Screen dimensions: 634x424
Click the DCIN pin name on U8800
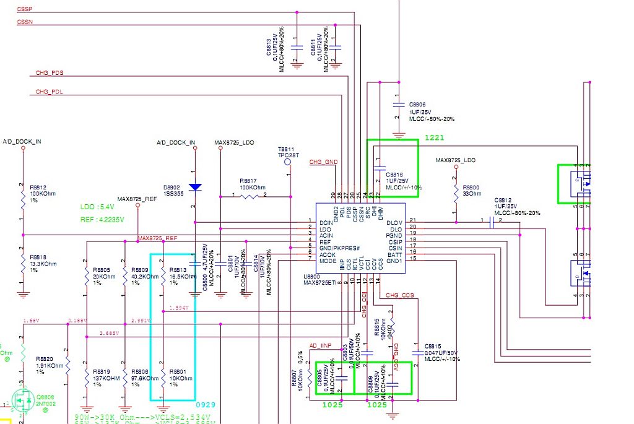click(x=326, y=223)
